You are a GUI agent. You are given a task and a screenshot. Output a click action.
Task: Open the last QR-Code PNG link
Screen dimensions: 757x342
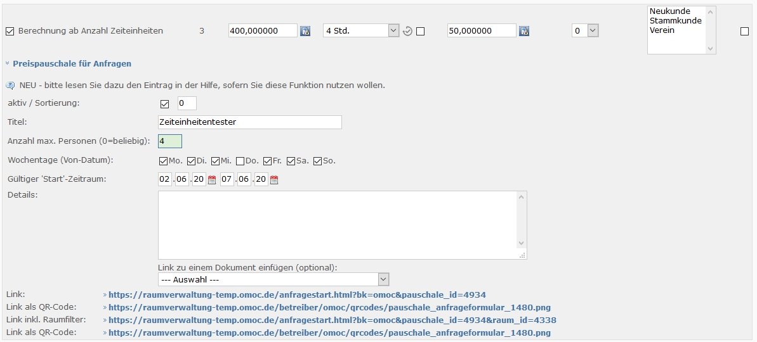click(329, 333)
